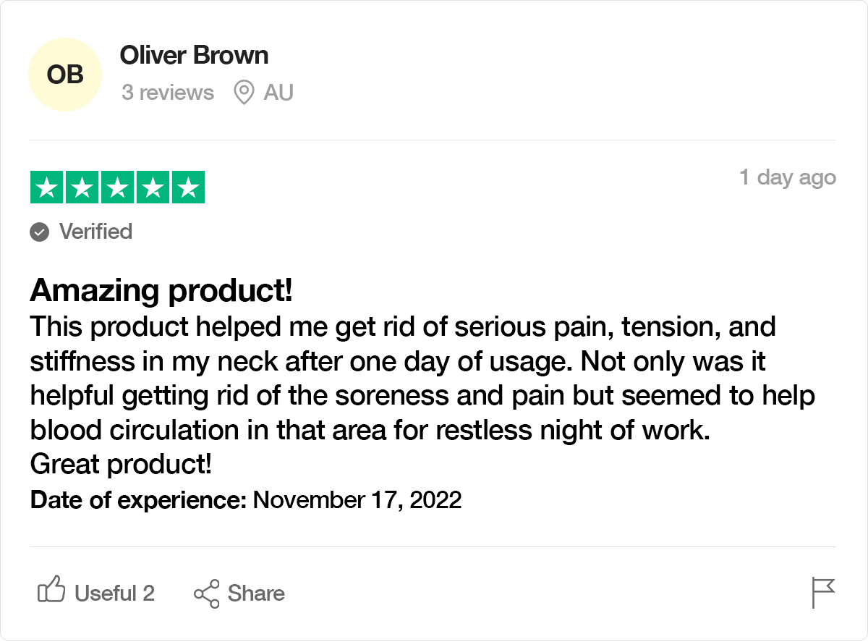Click the thumbs-up Useful icon
Screen dimensions: 868x642
(51, 591)
